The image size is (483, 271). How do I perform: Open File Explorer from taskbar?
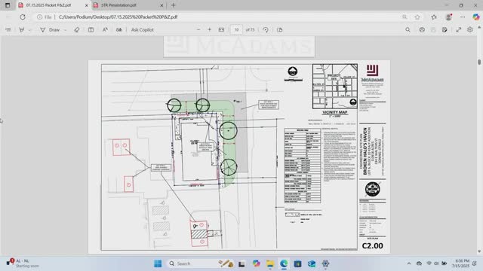270,263
